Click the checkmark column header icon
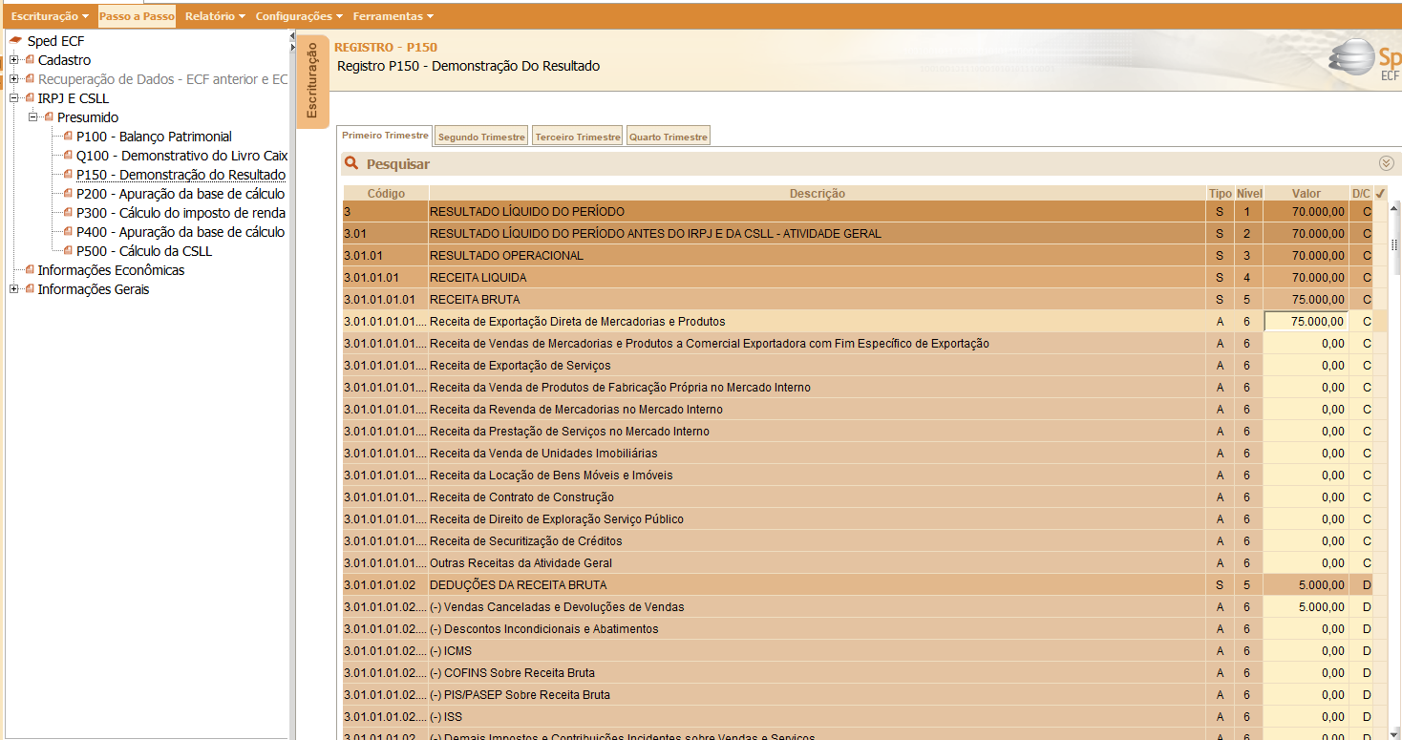The height and width of the screenshot is (740, 1402). 1380,193
